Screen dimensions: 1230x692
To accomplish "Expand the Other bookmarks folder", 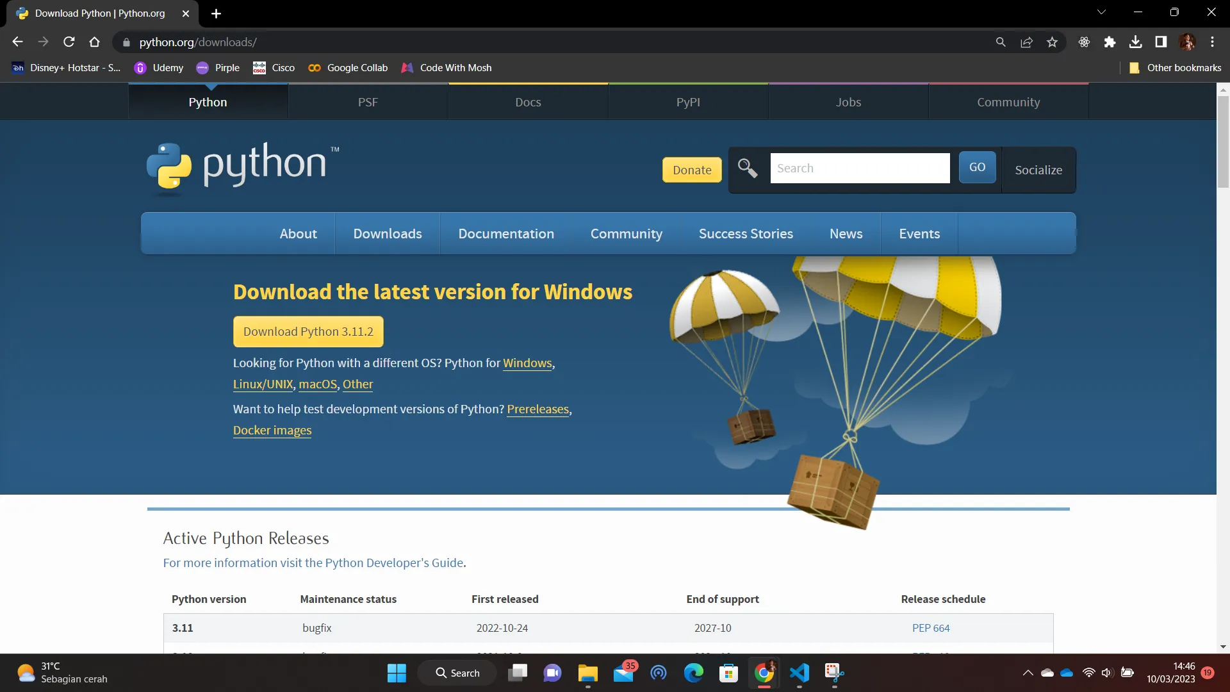I will 1175,67.
